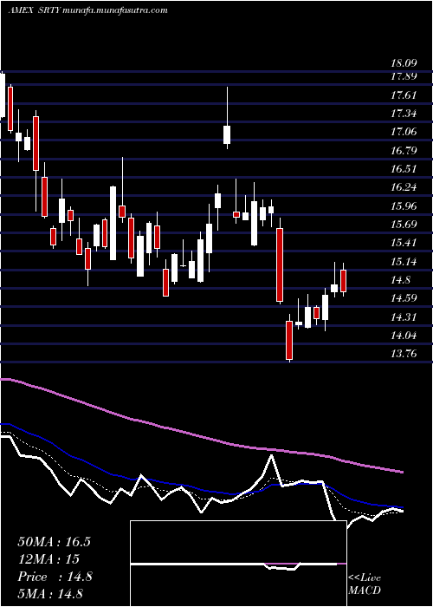Screen dimensions: 433x607
Task: Click the lowest red candle near 13.76
Action: pos(289,340)
